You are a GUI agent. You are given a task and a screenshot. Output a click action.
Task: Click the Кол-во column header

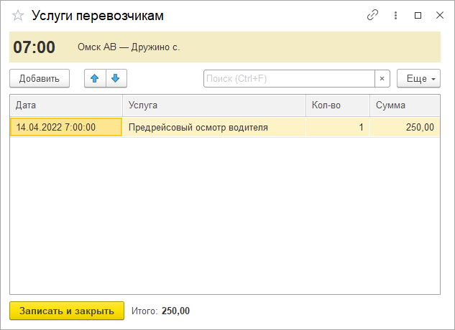pyautogui.click(x=337, y=105)
